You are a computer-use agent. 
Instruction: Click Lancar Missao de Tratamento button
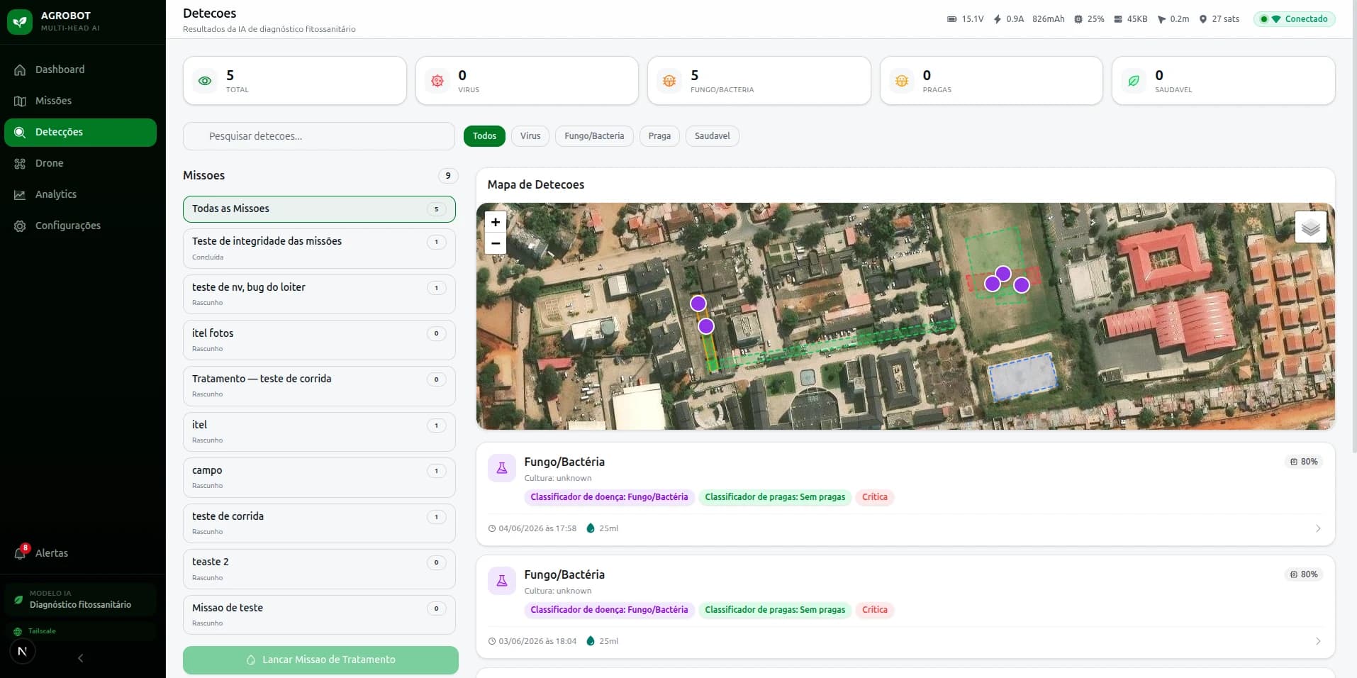pyautogui.click(x=320, y=660)
